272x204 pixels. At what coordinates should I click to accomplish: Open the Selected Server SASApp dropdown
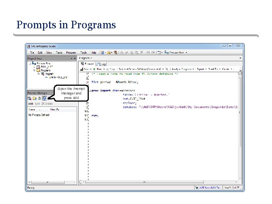click(x=163, y=69)
